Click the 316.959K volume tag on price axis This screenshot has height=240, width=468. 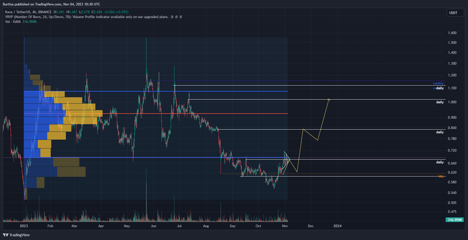point(455,220)
